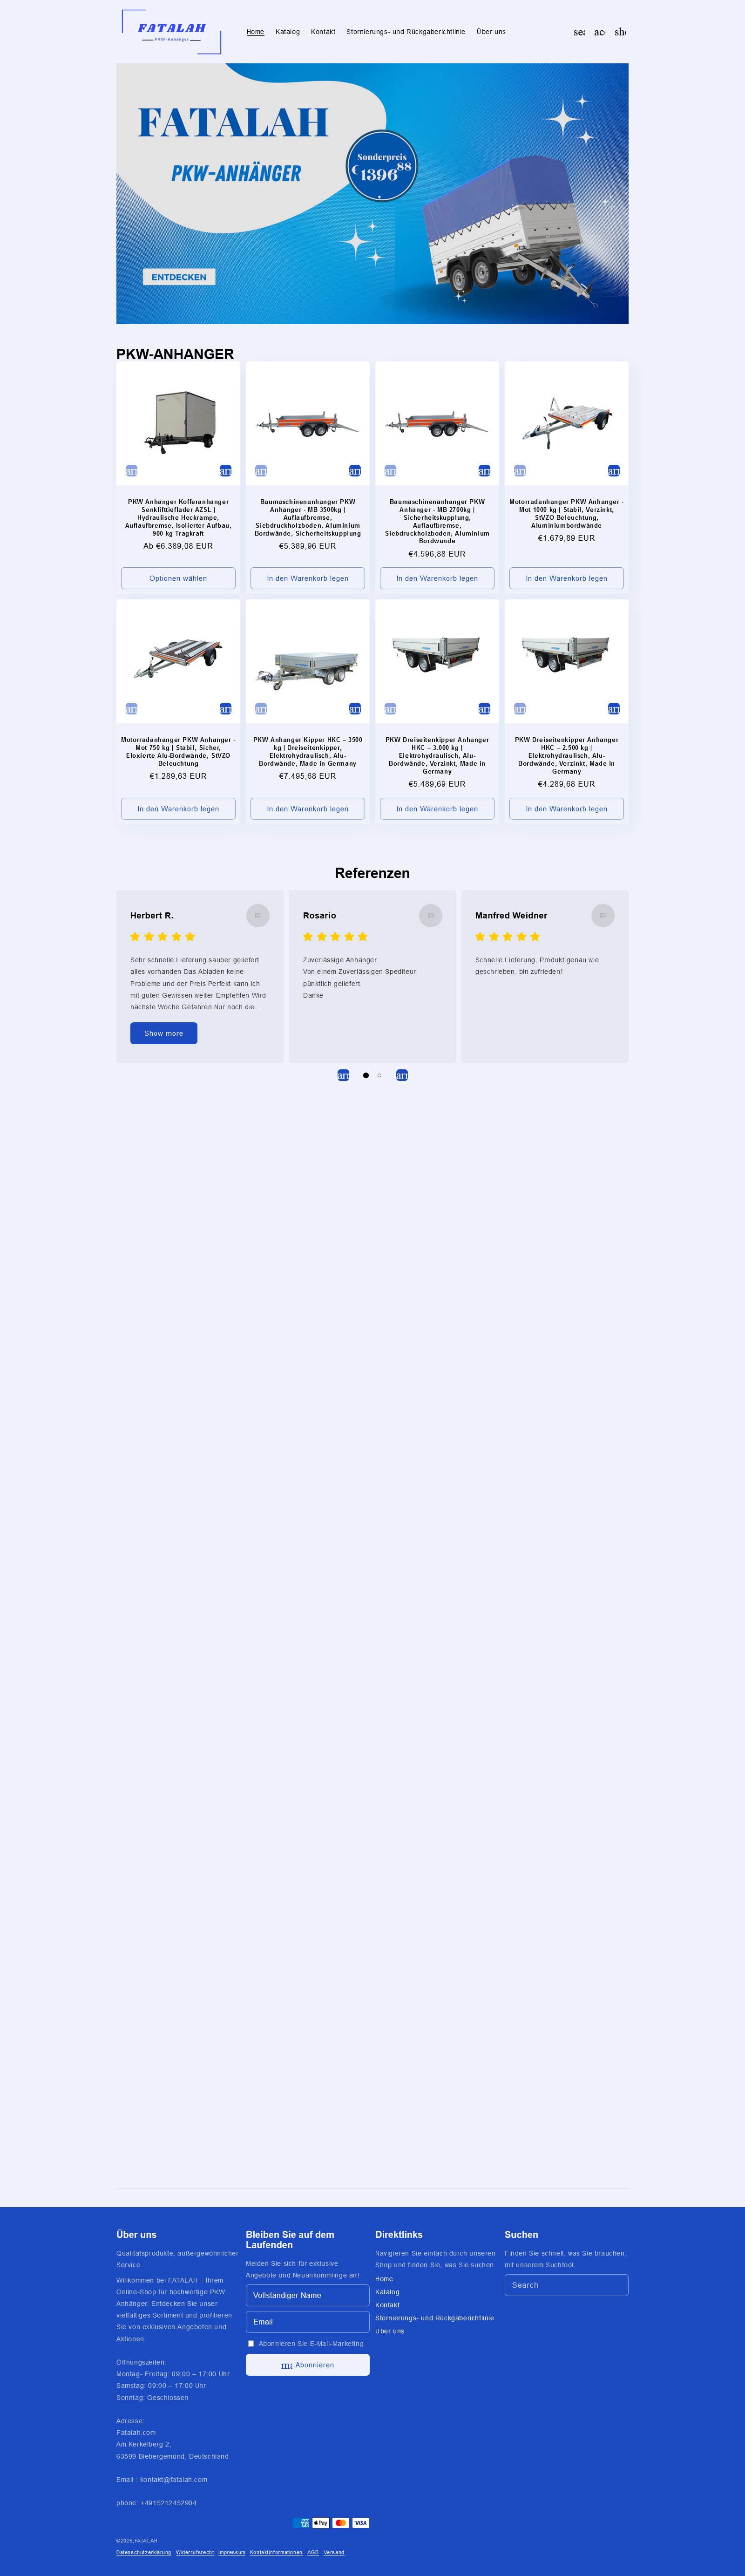Click the FATALAH logo
The image size is (745, 2576).
coord(171,32)
